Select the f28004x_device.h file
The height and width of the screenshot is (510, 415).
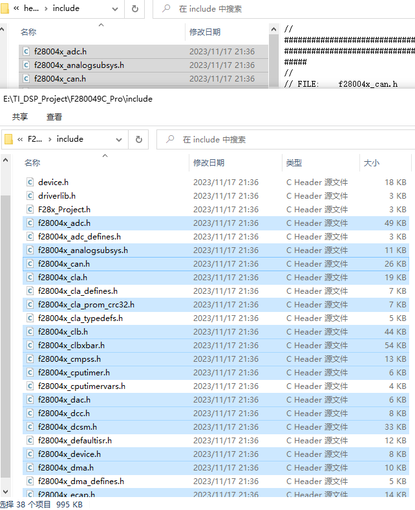tap(216, 454)
